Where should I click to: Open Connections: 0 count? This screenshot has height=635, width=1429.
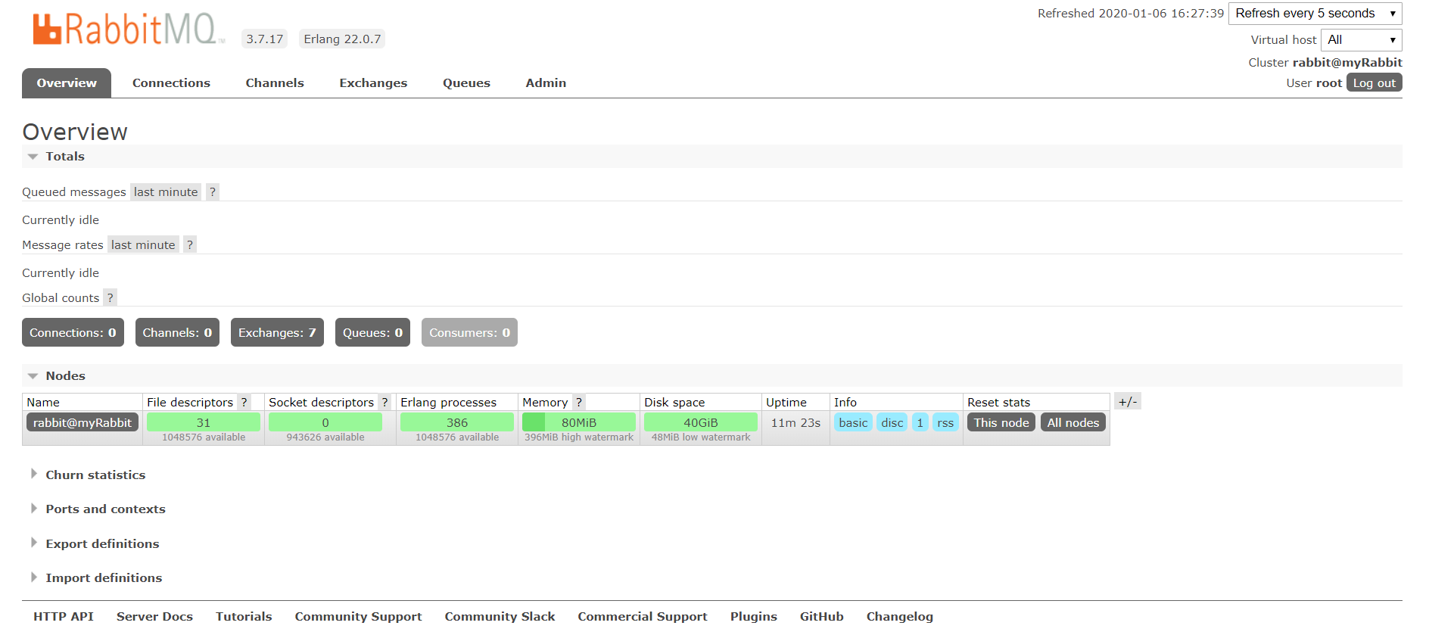tap(73, 333)
